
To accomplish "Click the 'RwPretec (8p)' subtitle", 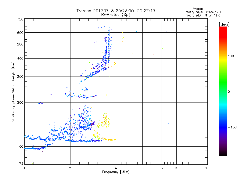I will point(116,15).
